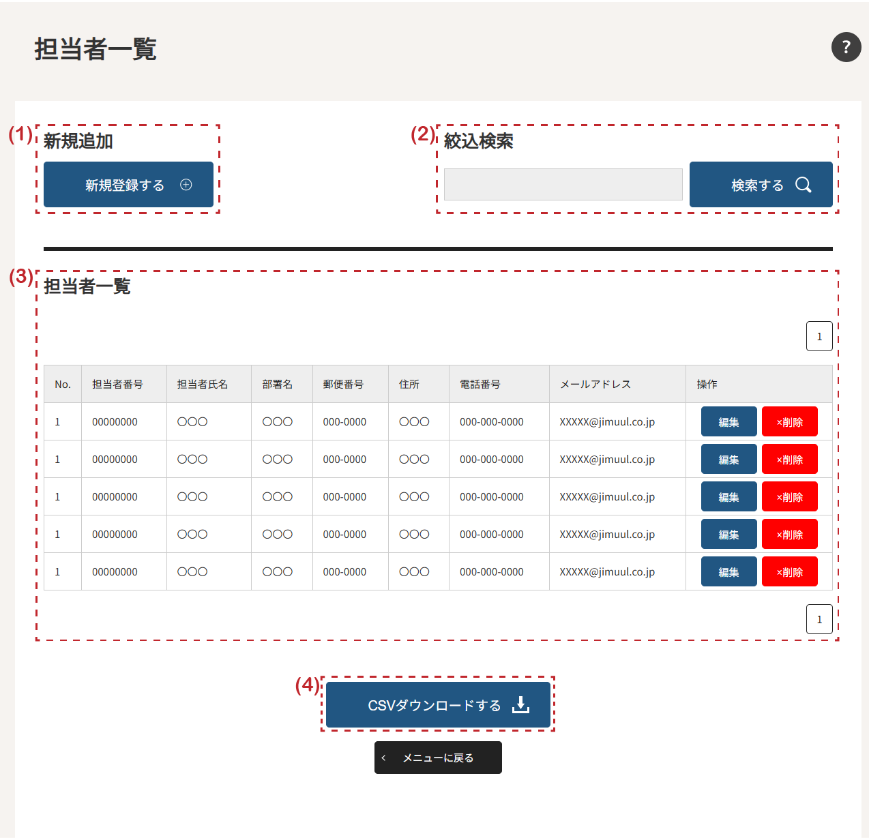Image resolution: width=869 pixels, height=838 pixels.
Task: Click the back chevron on メニューに戻る
Action: tap(383, 758)
